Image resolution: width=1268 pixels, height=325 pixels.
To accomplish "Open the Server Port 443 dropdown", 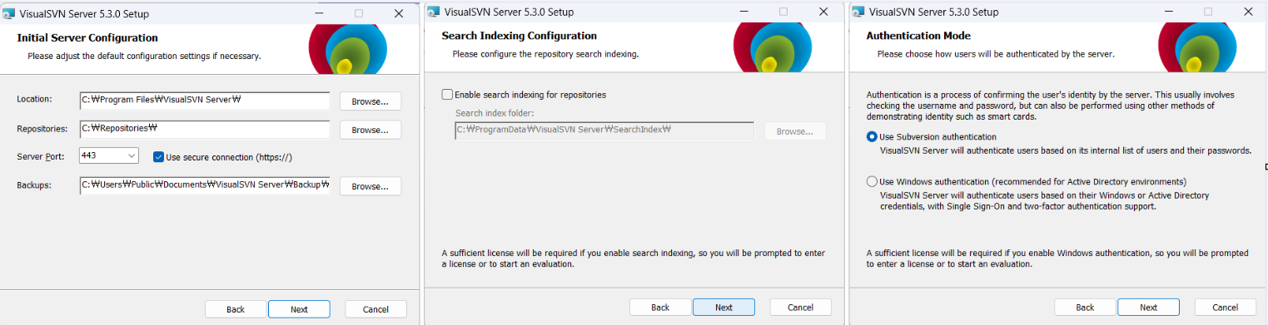I will click(x=109, y=156).
